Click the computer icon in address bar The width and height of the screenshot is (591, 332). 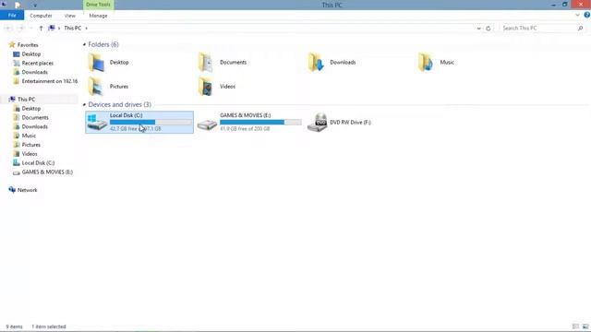click(x=52, y=28)
